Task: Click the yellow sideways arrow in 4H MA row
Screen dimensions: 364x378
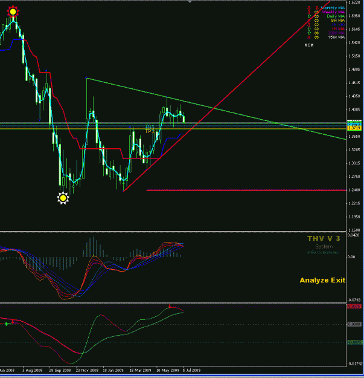Action: (x=316, y=25)
